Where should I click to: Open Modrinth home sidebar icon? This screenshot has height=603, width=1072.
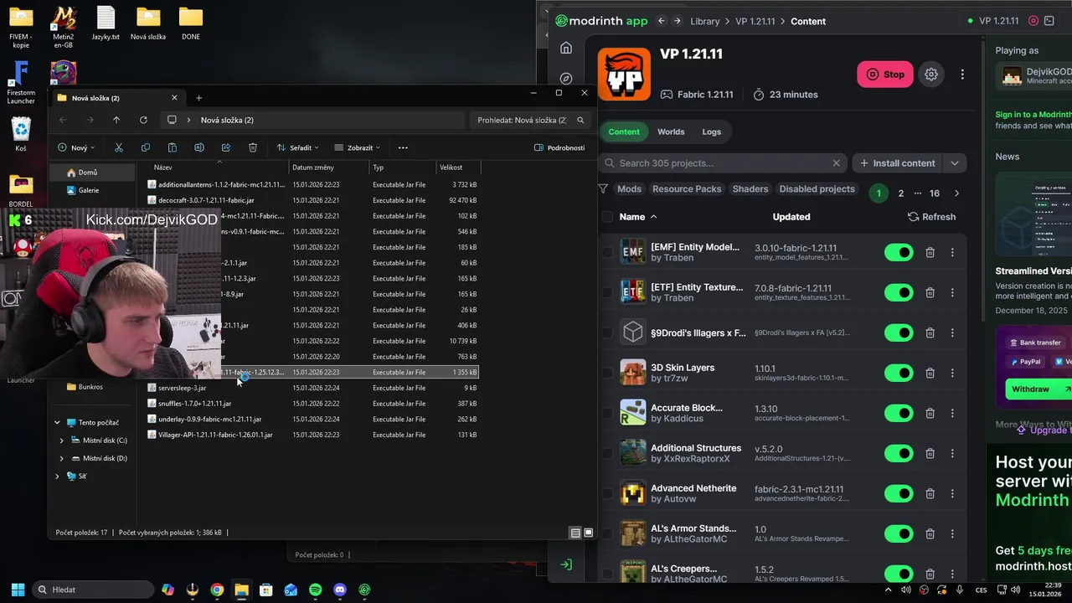tap(566, 48)
